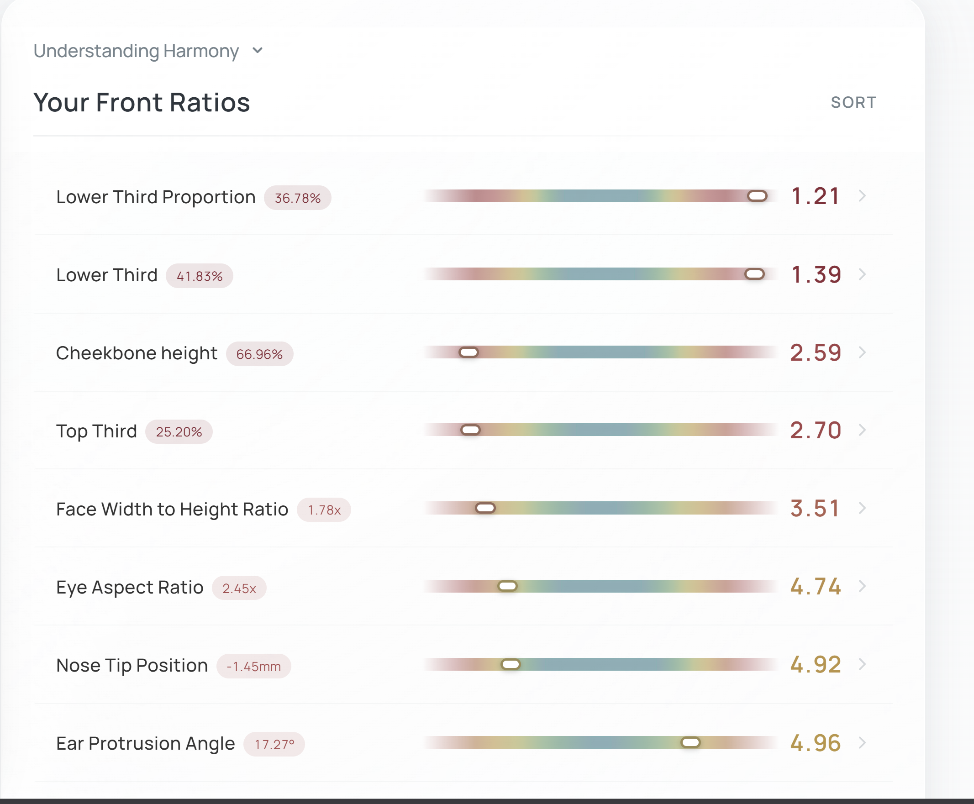The width and height of the screenshot is (974, 804).
Task: Expand Ear Protrusion Angle row chevron
Action: tap(862, 743)
